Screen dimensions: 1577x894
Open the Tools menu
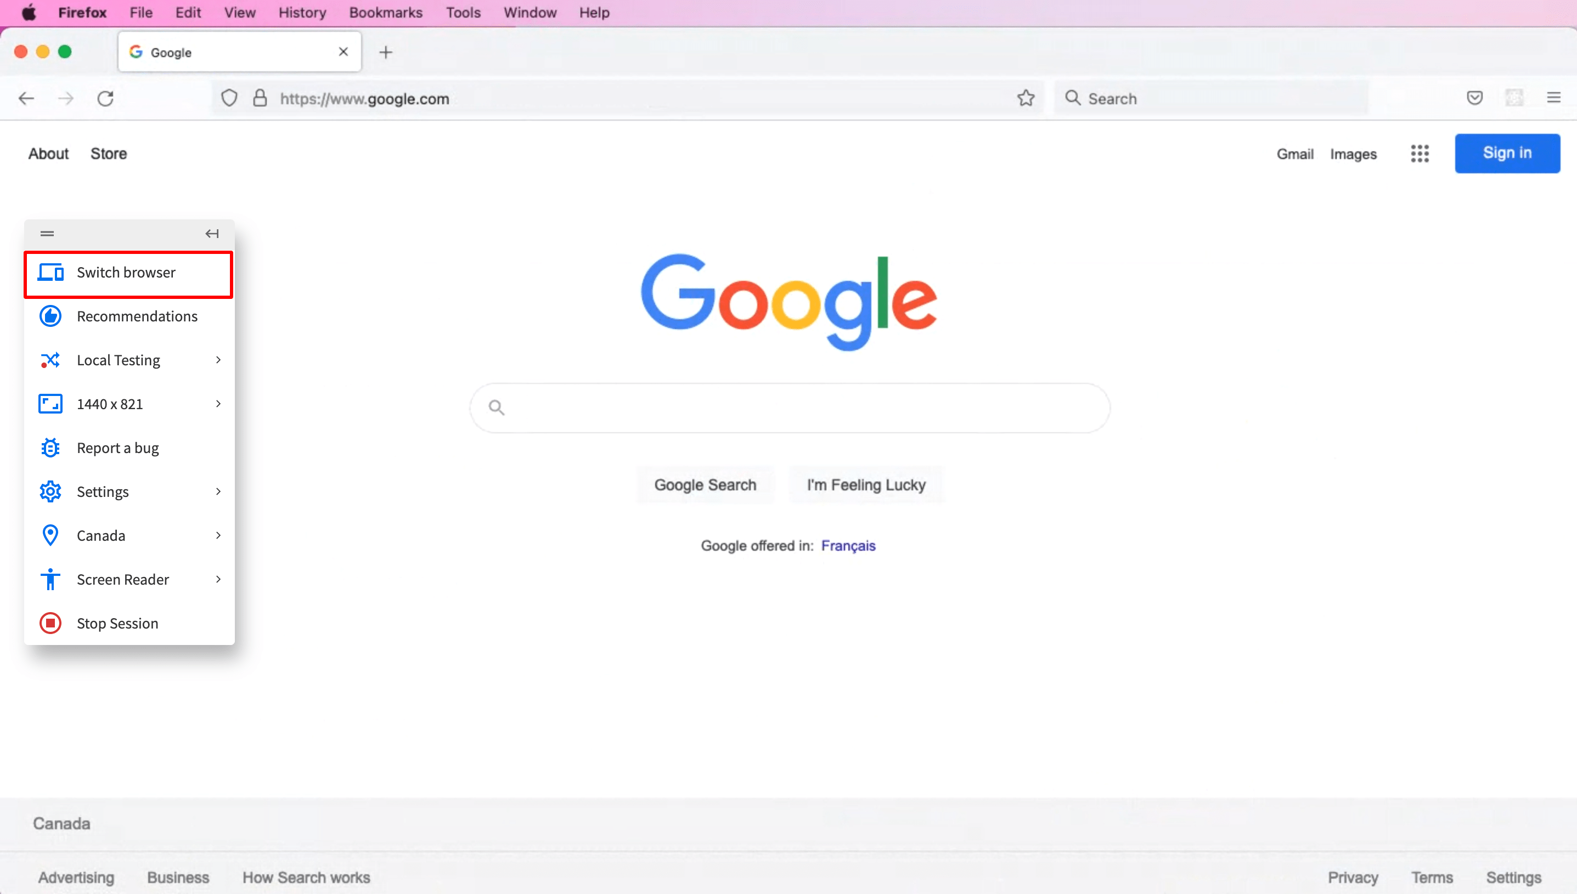[x=463, y=12]
